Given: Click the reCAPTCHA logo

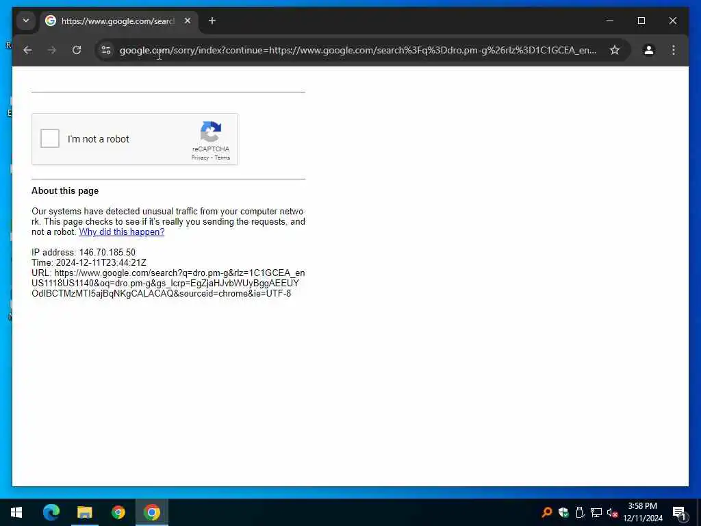Looking at the screenshot, I should 211,131.
